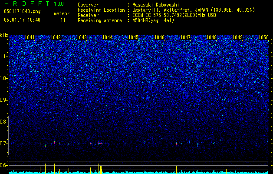
Task: Click the 1042 time marker
Action: [x=56, y=37]
